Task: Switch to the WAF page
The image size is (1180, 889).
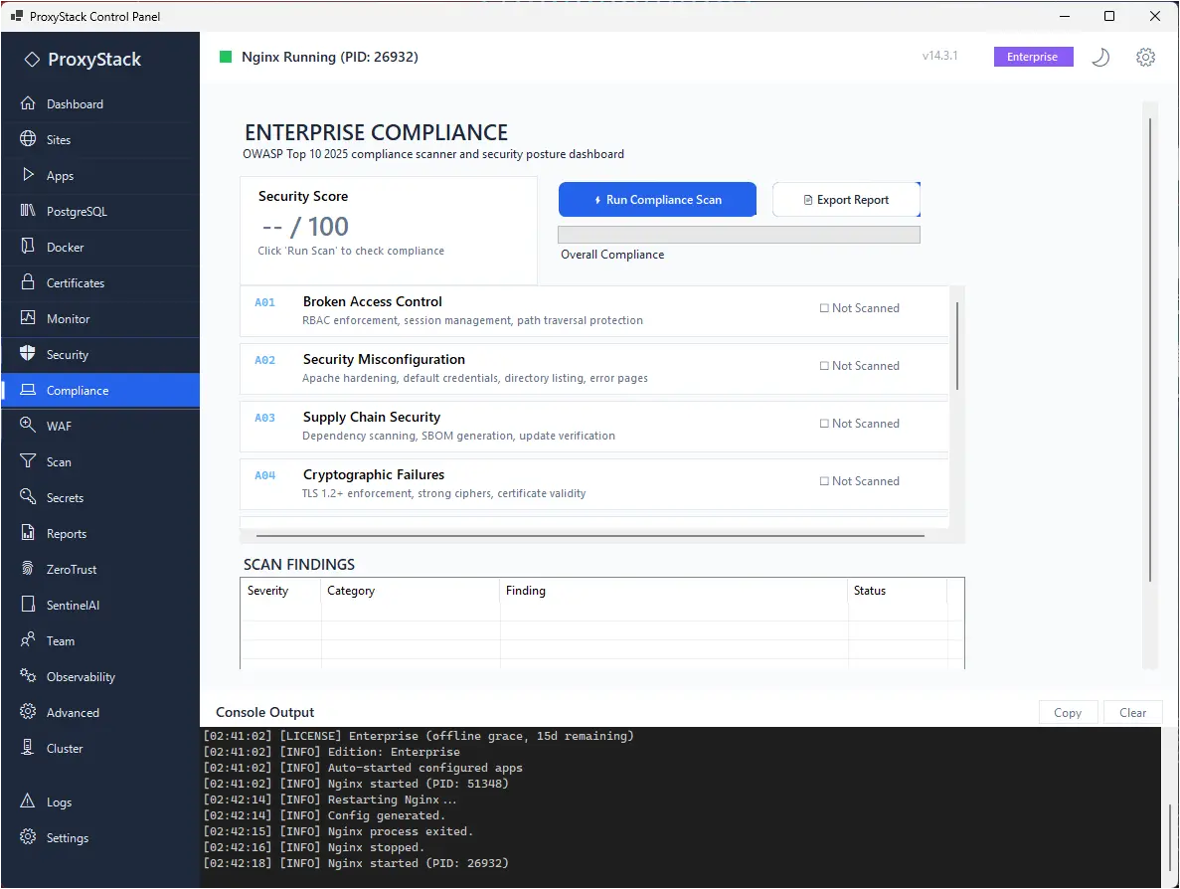Action: tap(100, 426)
